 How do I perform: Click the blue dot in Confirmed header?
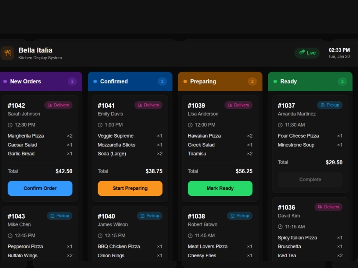click(95, 81)
